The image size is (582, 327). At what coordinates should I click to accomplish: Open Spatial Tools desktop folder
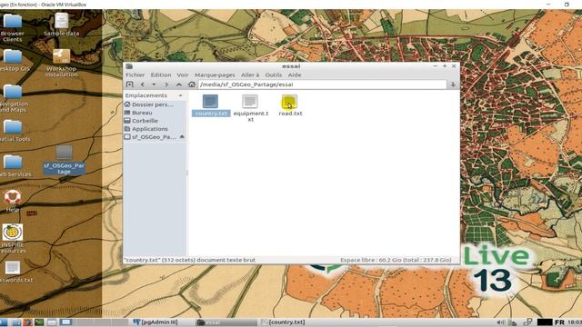pos(15,131)
